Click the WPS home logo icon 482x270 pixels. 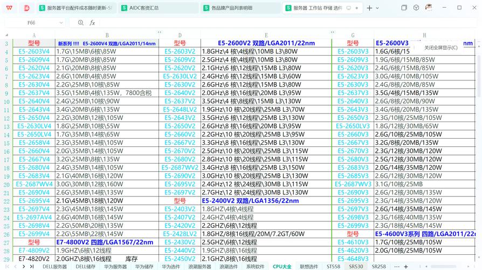click(9, 8)
